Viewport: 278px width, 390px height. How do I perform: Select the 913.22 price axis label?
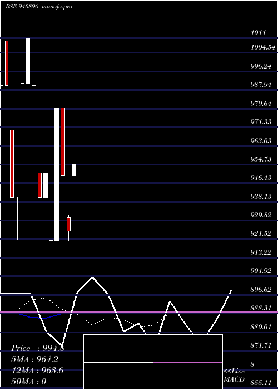261,252
